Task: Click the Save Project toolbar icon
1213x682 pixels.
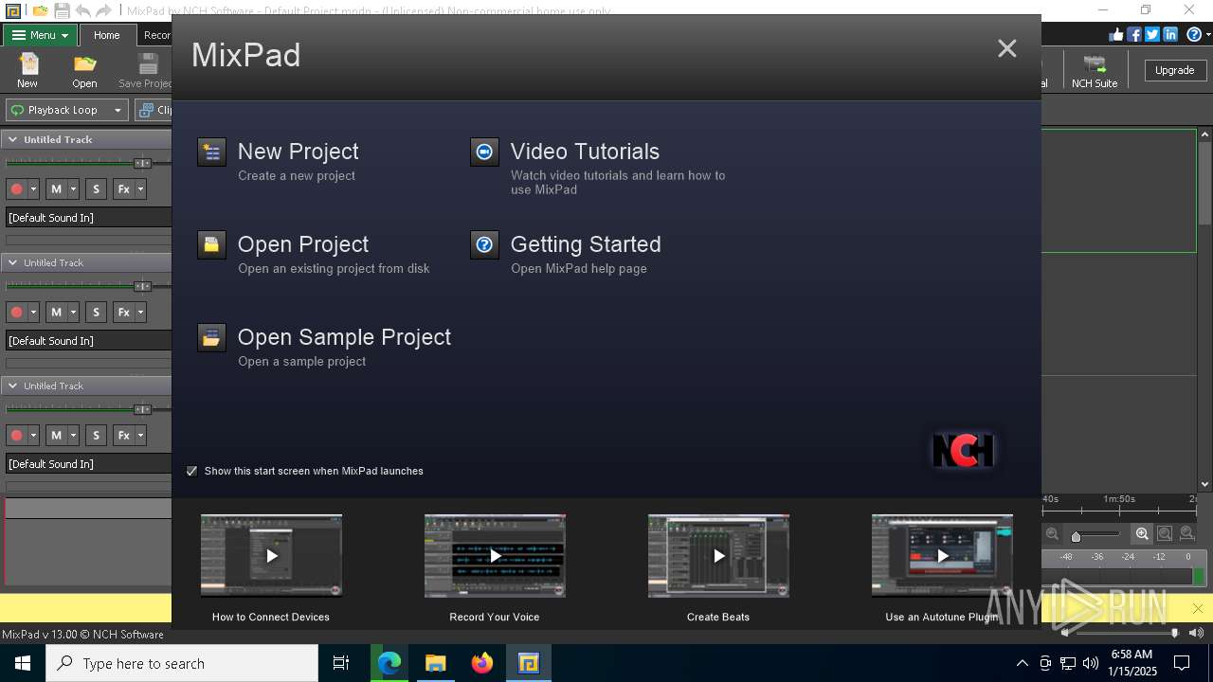Action: (x=145, y=70)
